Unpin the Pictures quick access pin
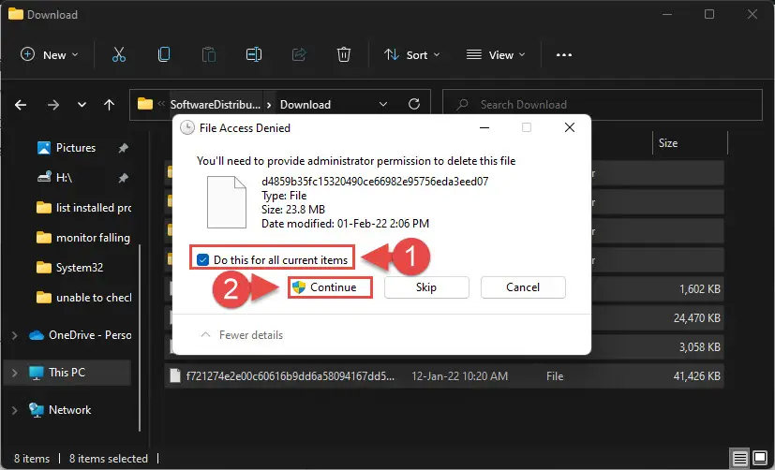The image size is (775, 470). [x=123, y=148]
